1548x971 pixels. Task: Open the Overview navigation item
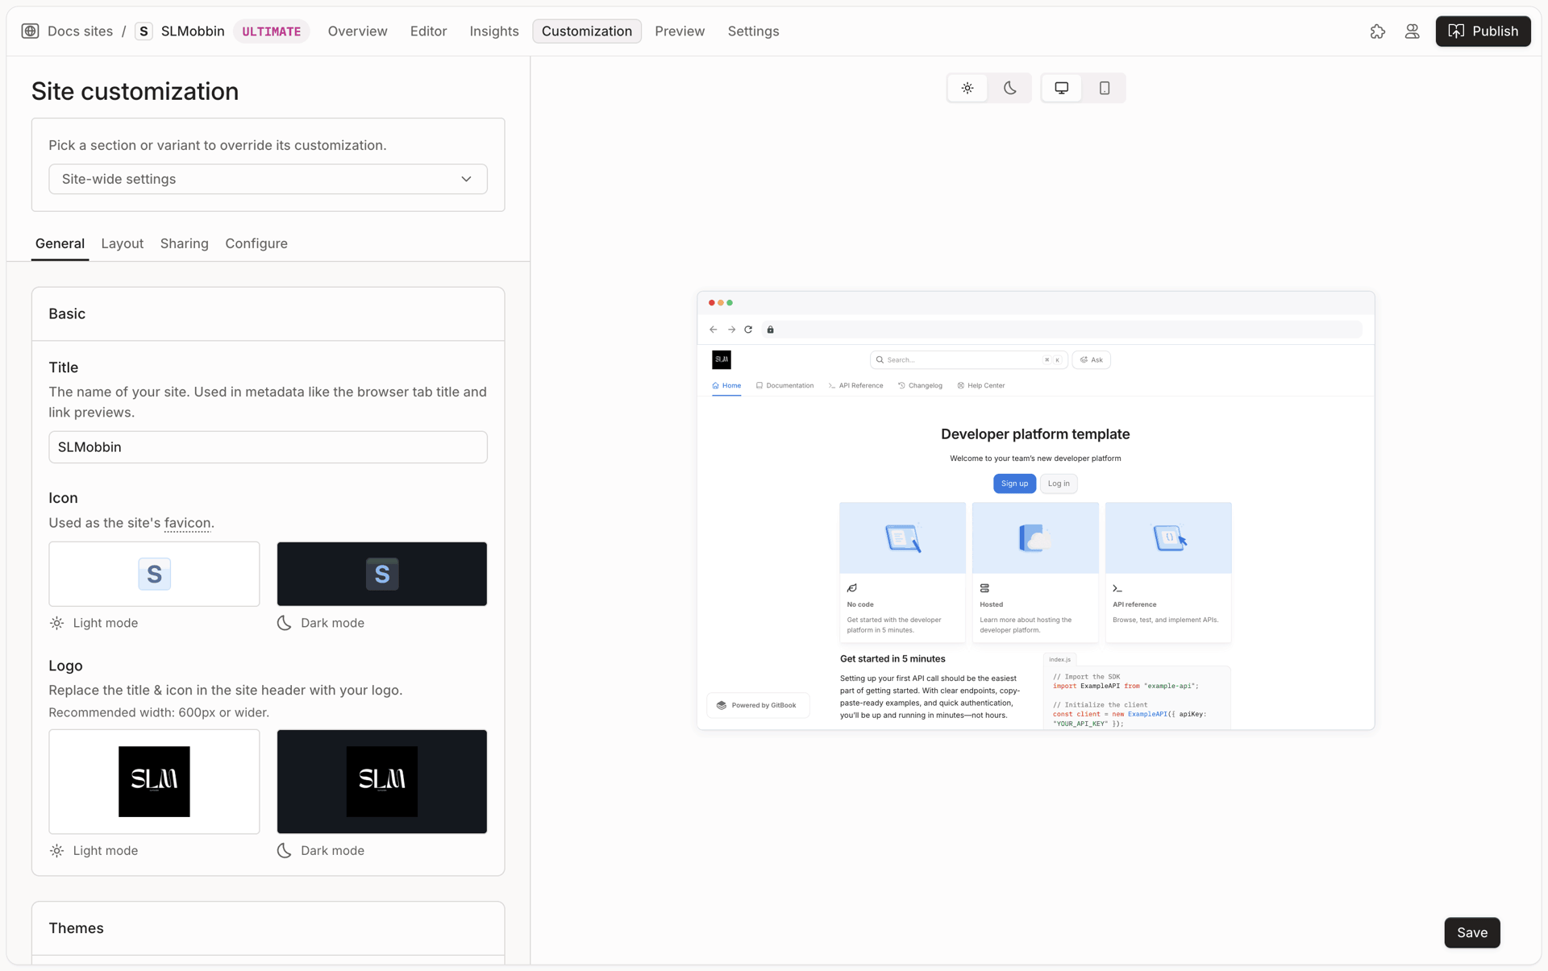[357, 31]
